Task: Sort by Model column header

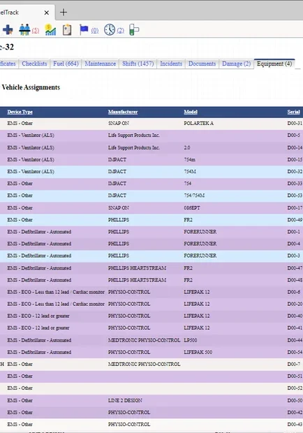Action: (191, 112)
